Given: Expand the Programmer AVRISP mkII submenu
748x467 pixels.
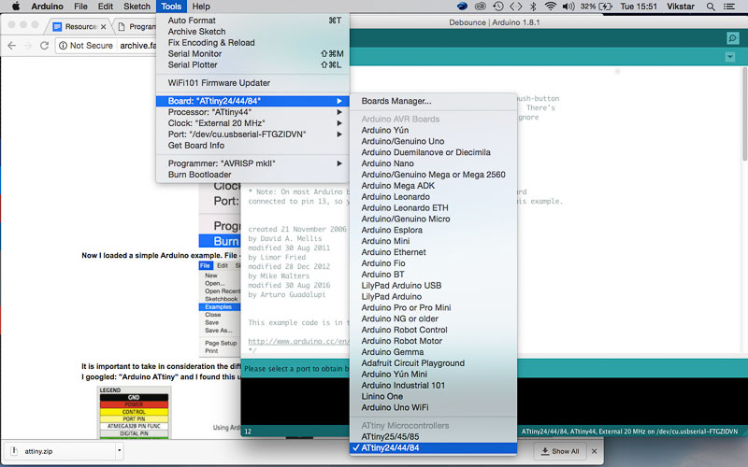Looking at the screenshot, I should (x=252, y=163).
